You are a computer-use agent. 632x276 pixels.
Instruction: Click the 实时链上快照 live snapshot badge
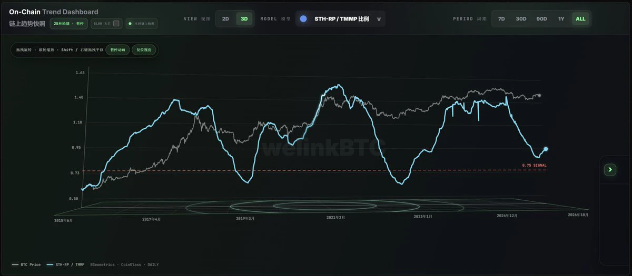(141, 24)
